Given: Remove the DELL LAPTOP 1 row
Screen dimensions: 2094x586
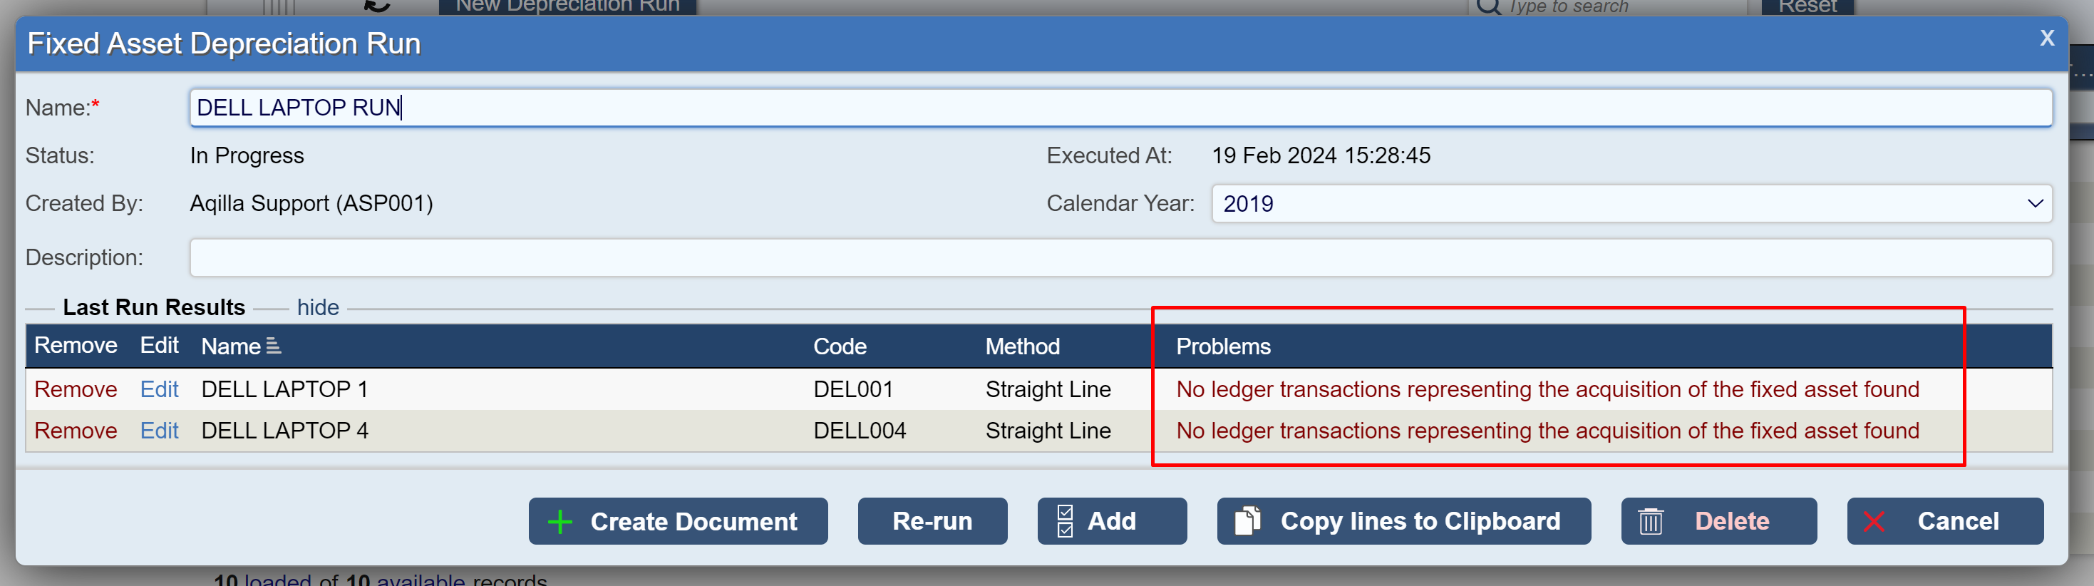Looking at the screenshot, I should click(76, 390).
